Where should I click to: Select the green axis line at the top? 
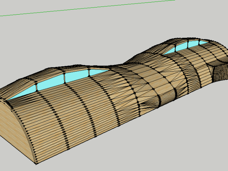[89, 7]
